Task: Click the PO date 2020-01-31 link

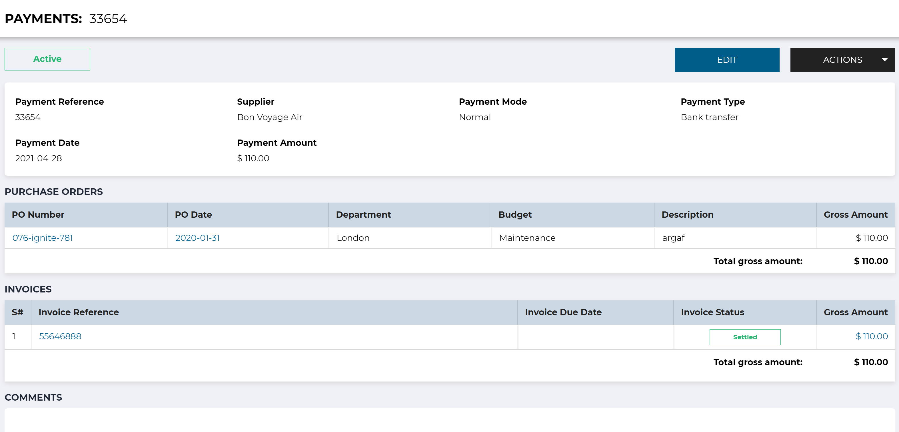Action: click(x=197, y=238)
